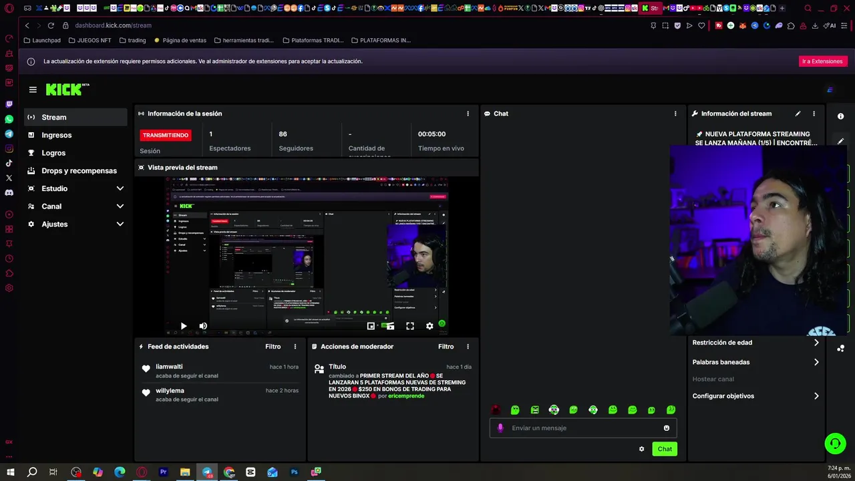Click the browser heart bookmark icon
Viewport: 855px width, 481px height.
(701, 25)
